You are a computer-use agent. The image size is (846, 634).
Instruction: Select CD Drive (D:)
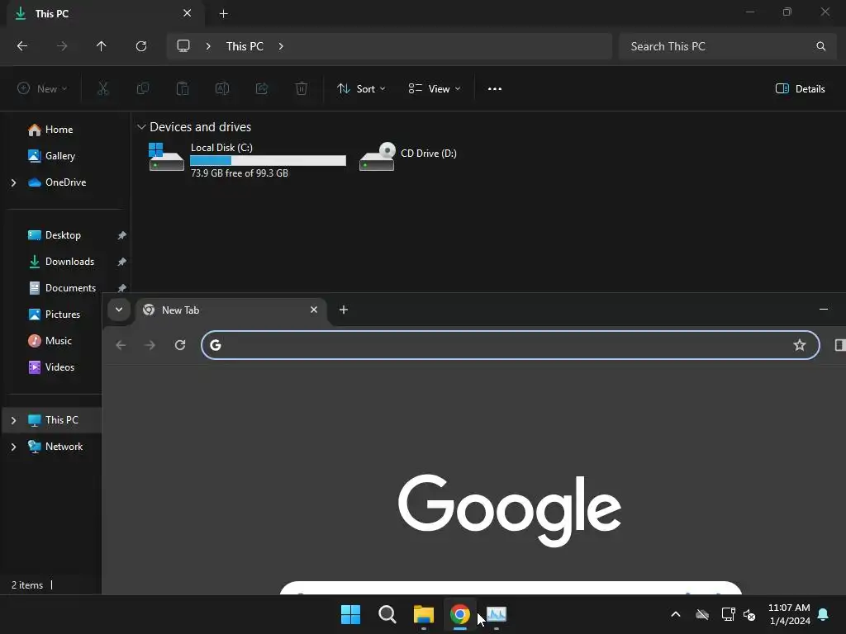coord(408,156)
